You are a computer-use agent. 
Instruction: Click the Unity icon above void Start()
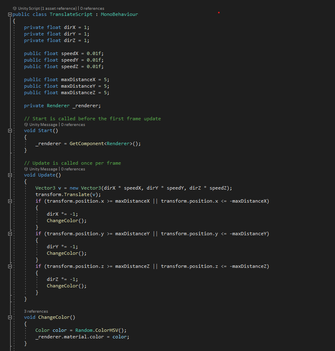[x=26, y=125]
